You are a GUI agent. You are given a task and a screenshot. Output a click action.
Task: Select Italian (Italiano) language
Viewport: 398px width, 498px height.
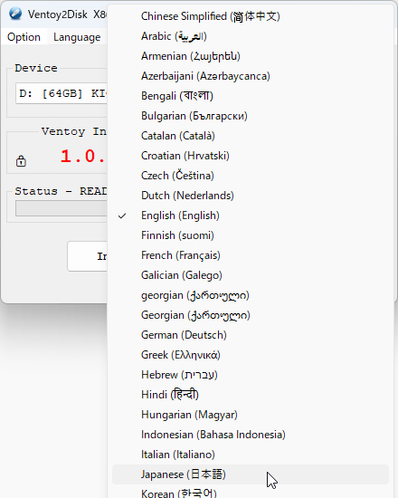(x=251, y=455)
